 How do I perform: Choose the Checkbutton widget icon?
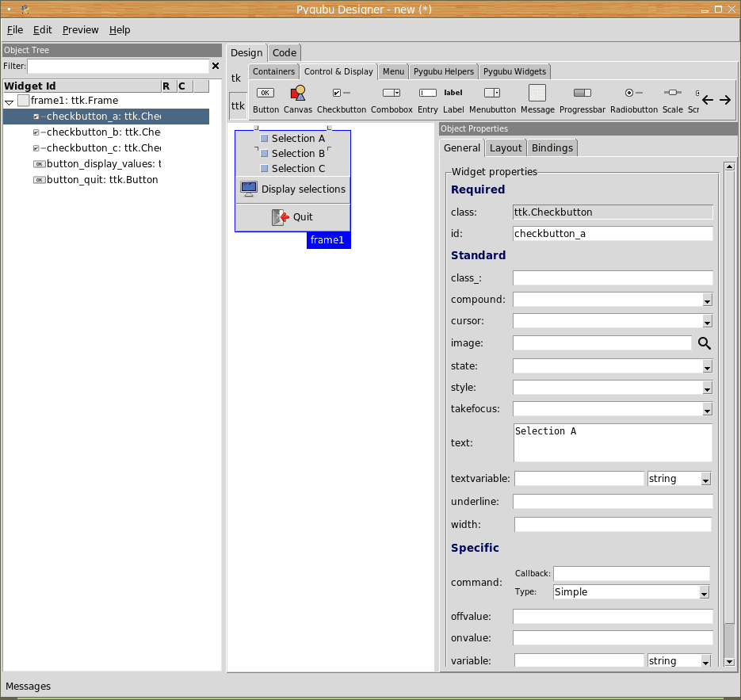tap(342, 94)
